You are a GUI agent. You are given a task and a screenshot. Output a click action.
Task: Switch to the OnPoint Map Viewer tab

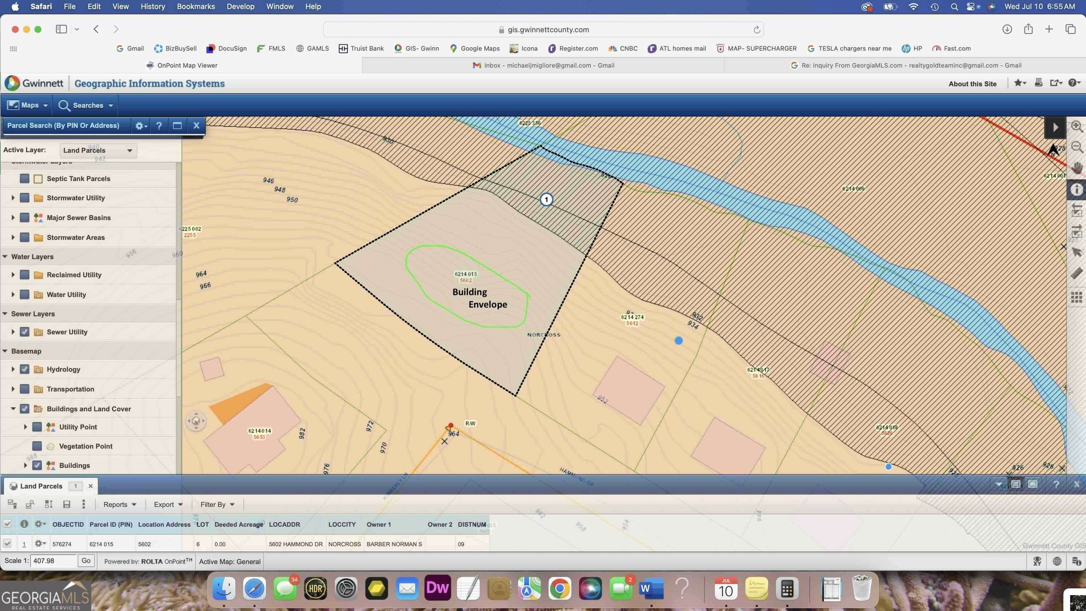pos(181,65)
